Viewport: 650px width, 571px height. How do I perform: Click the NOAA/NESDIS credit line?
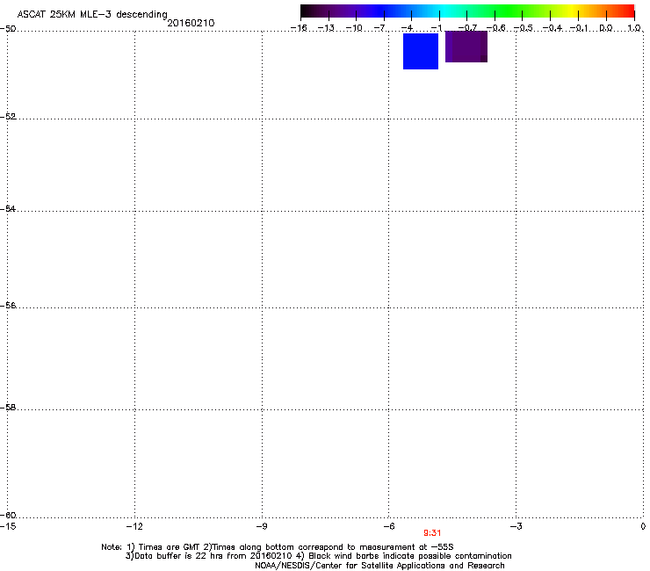point(379,566)
